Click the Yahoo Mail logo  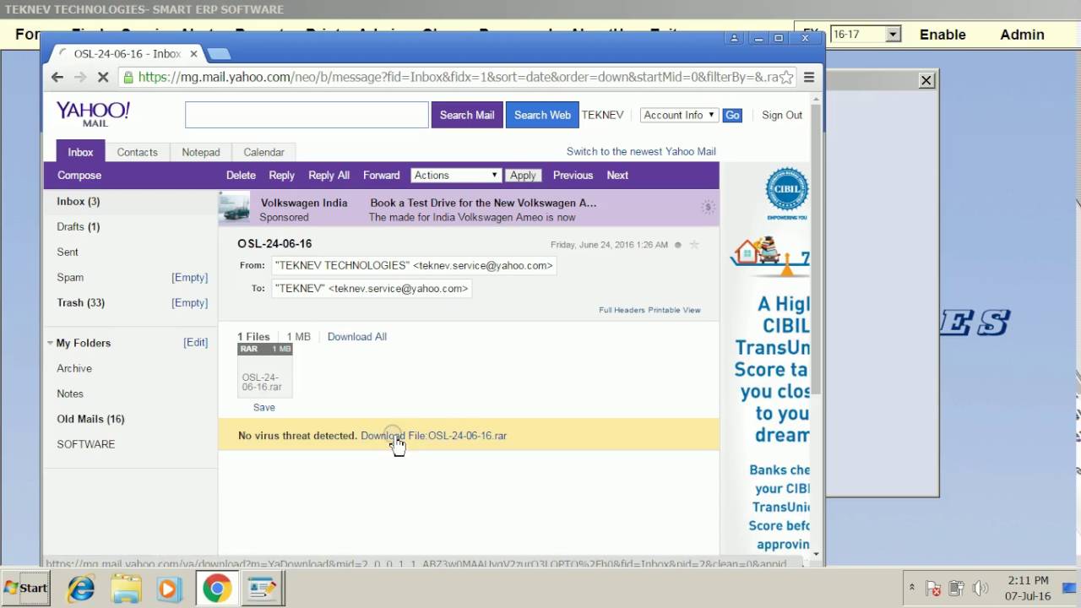93,114
